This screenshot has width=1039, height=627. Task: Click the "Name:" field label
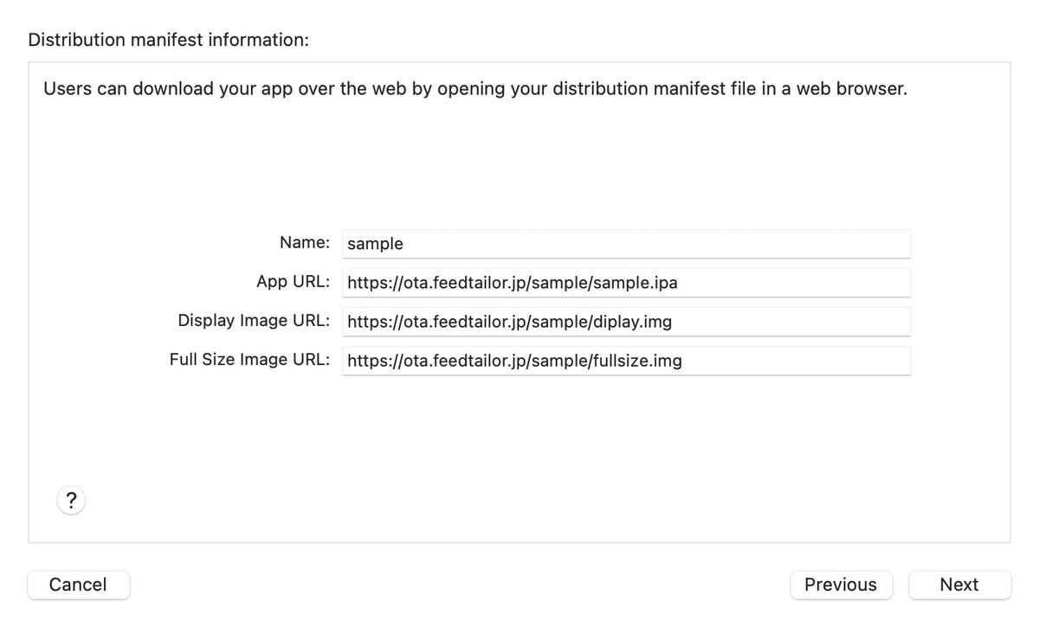pos(305,242)
